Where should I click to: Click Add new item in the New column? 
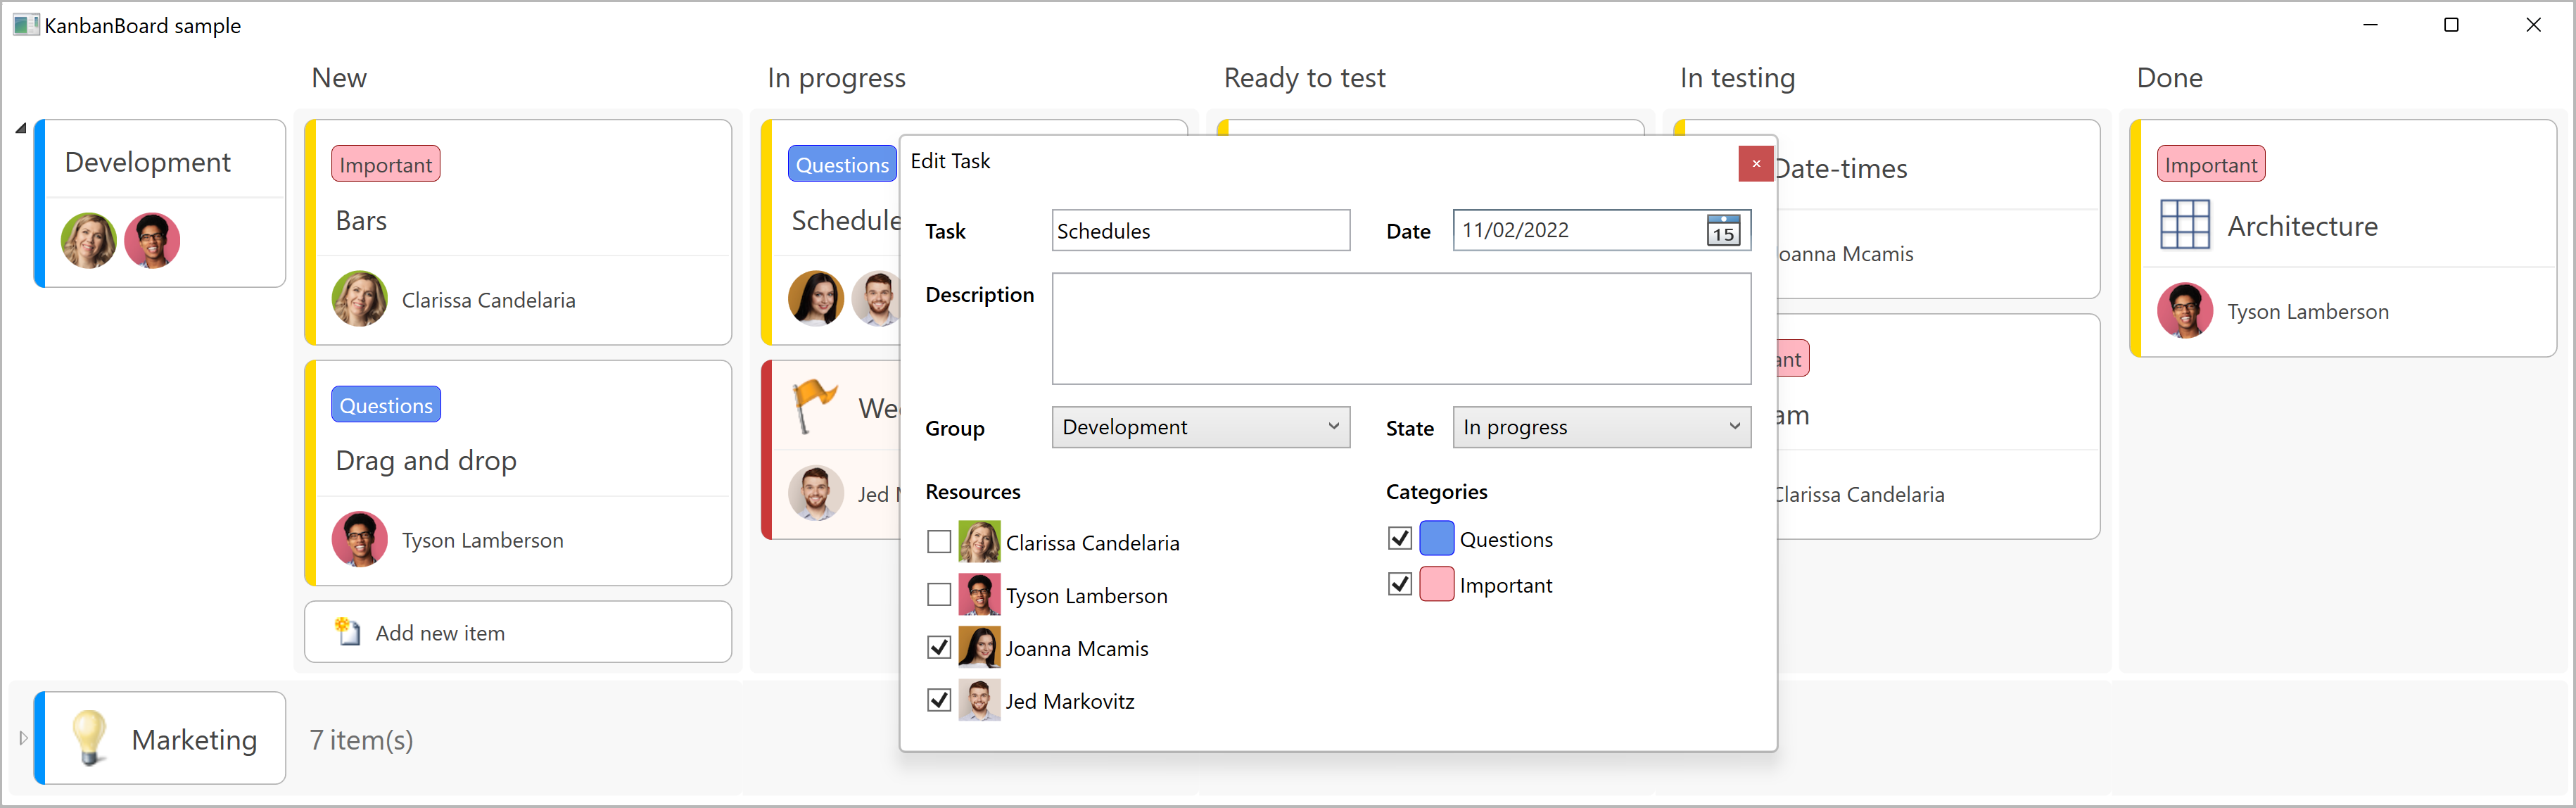click(x=440, y=631)
